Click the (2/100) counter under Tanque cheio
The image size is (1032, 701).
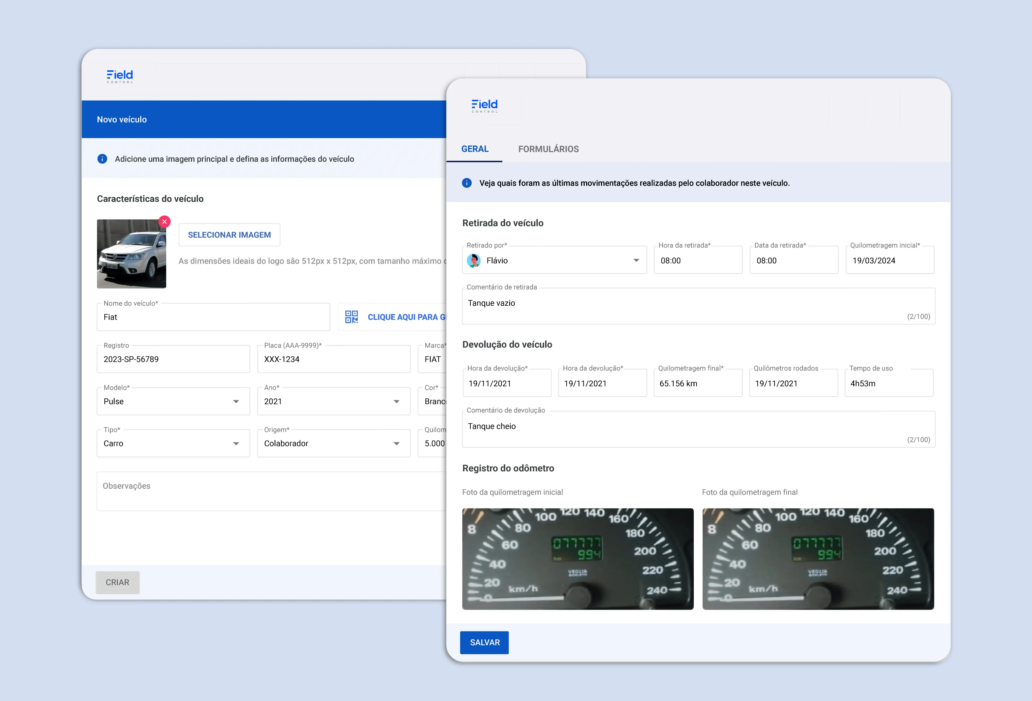tap(918, 439)
